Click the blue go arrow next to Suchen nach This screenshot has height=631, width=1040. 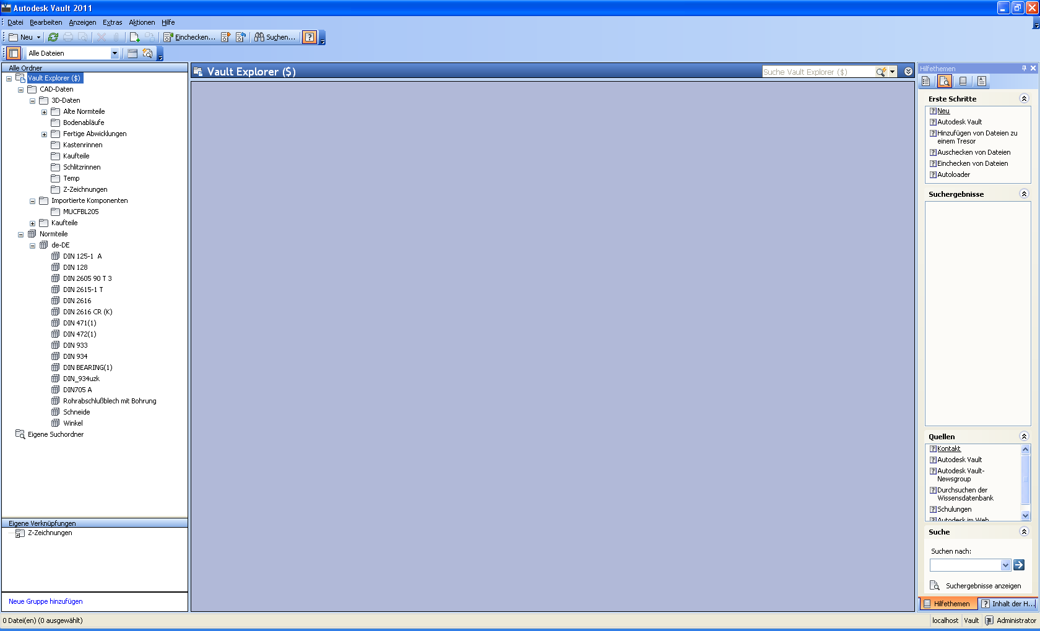1019,565
